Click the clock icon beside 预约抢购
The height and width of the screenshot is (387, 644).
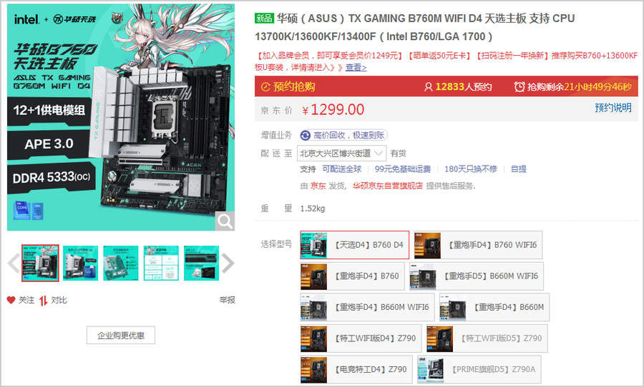click(265, 87)
